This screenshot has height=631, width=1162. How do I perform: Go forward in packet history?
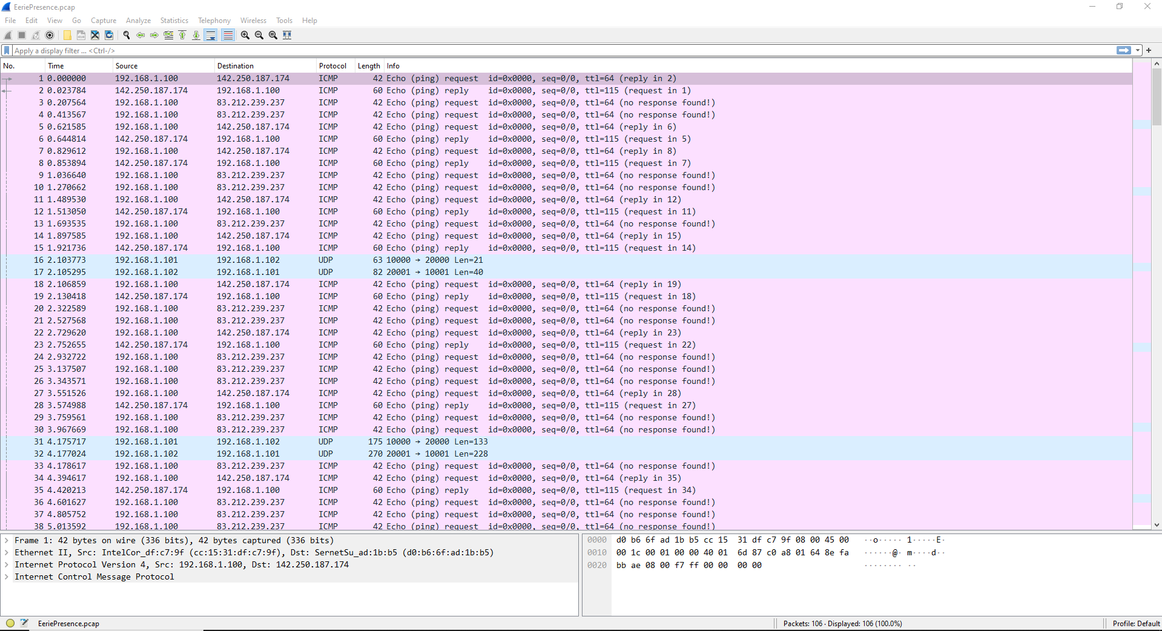coord(154,35)
